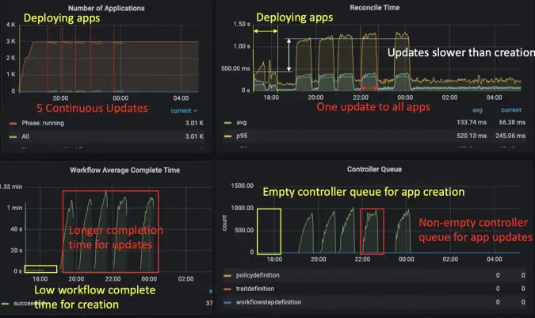Click the yellow color swatch beside 'p95'
This screenshot has width=535, height=318.
click(x=227, y=136)
